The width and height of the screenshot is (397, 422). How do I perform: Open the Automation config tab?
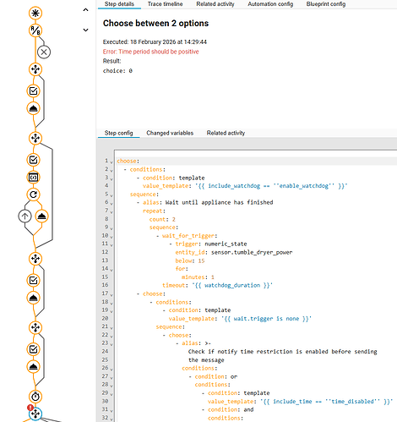click(270, 4)
